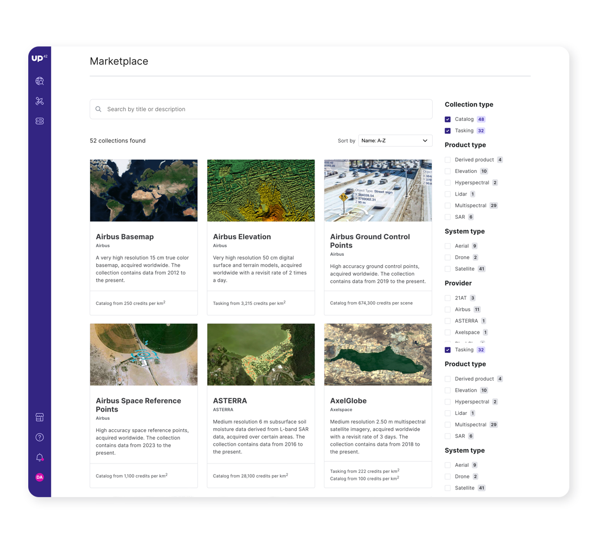Open the AxelGlobe collection title
The width and height of the screenshot is (597, 543).
[x=348, y=400]
